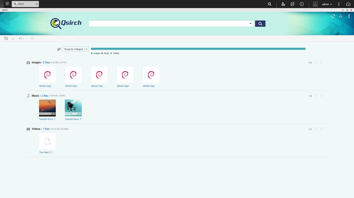Click the Videos section heading text
This screenshot has height=198, width=354.
[x=36, y=129]
